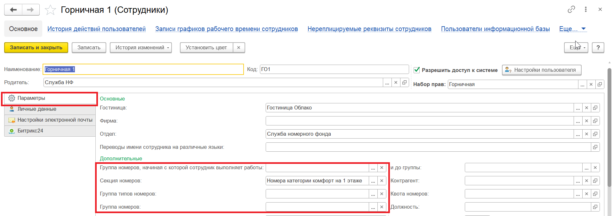Open the Родитель item with the open icon
The image size is (613, 216).
(405, 83)
